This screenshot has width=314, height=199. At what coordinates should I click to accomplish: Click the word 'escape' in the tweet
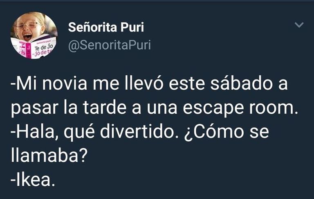click(x=213, y=109)
